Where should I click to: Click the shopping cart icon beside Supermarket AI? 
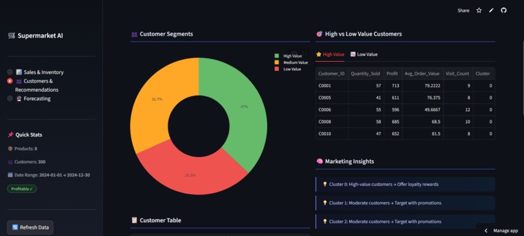pos(12,36)
